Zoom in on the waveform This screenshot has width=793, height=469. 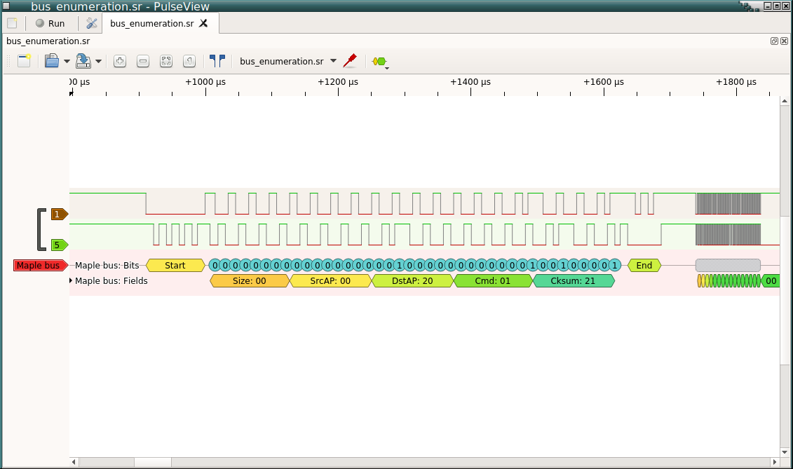(x=120, y=61)
